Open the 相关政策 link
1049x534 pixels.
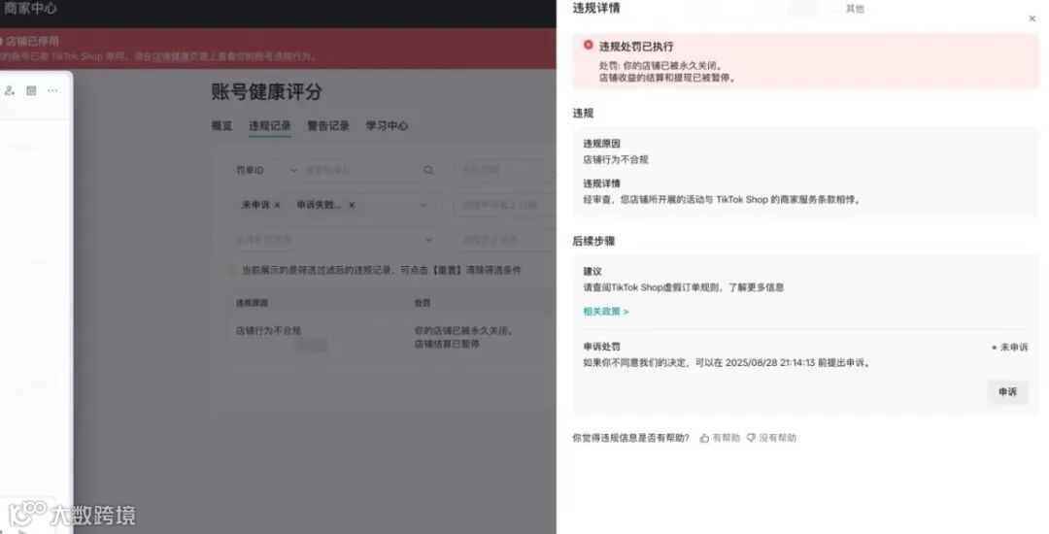[605, 312]
